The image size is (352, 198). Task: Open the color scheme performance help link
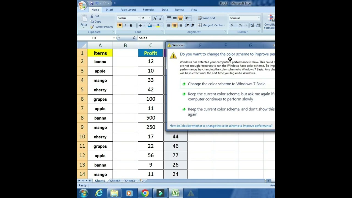(221, 126)
